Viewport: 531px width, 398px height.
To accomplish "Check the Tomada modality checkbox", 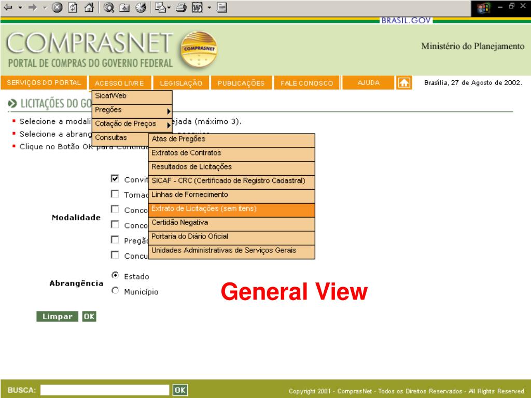I will (x=115, y=194).
